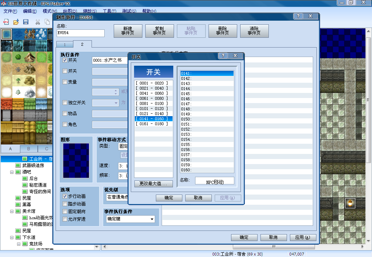Open the 工具(T) menu
This screenshot has width=372, height=257.
click(x=110, y=11)
